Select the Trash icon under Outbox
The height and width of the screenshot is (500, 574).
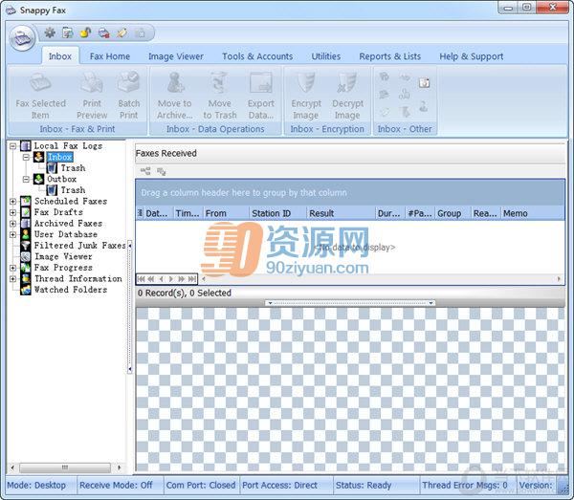click(x=52, y=190)
